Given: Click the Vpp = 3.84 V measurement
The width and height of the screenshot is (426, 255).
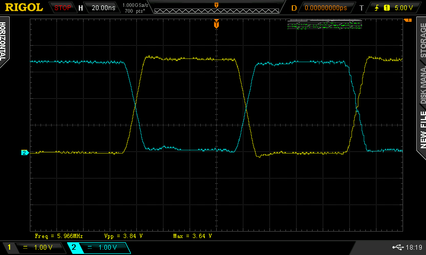Looking at the screenshot, I should pyautogui.click(x=124, y=236).
